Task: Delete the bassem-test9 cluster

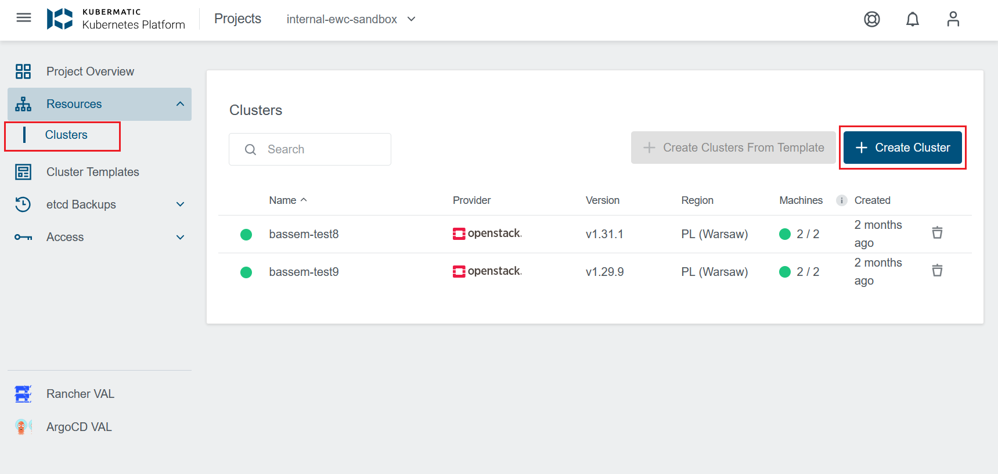Action: [x=937, y=271]
